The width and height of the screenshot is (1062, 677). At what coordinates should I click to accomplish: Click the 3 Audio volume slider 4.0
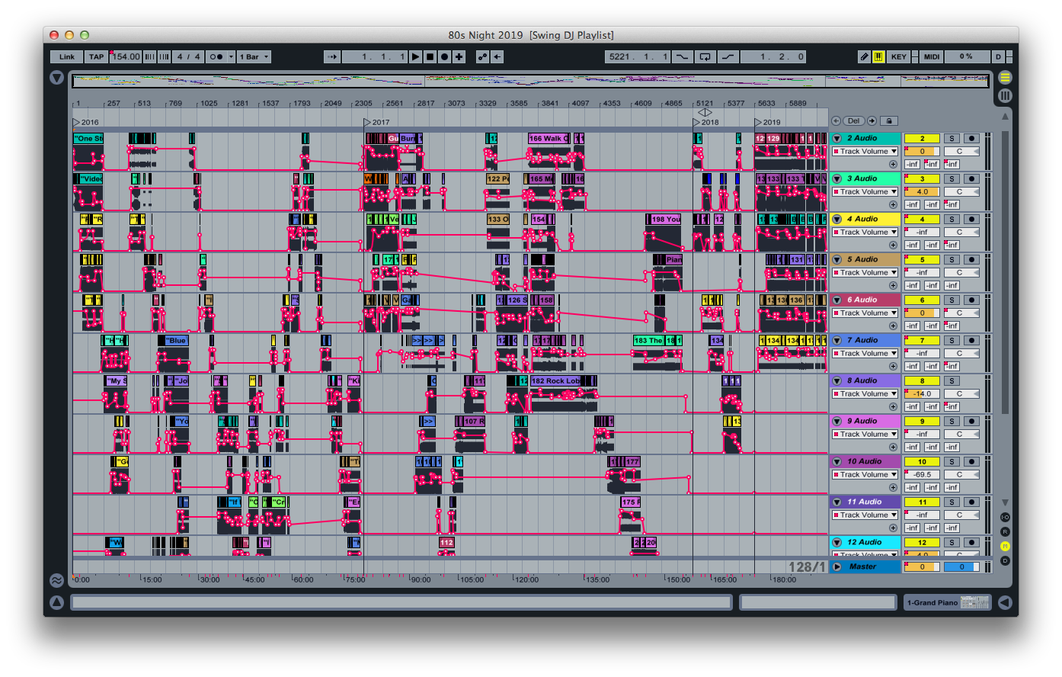[x=922, y=191]
